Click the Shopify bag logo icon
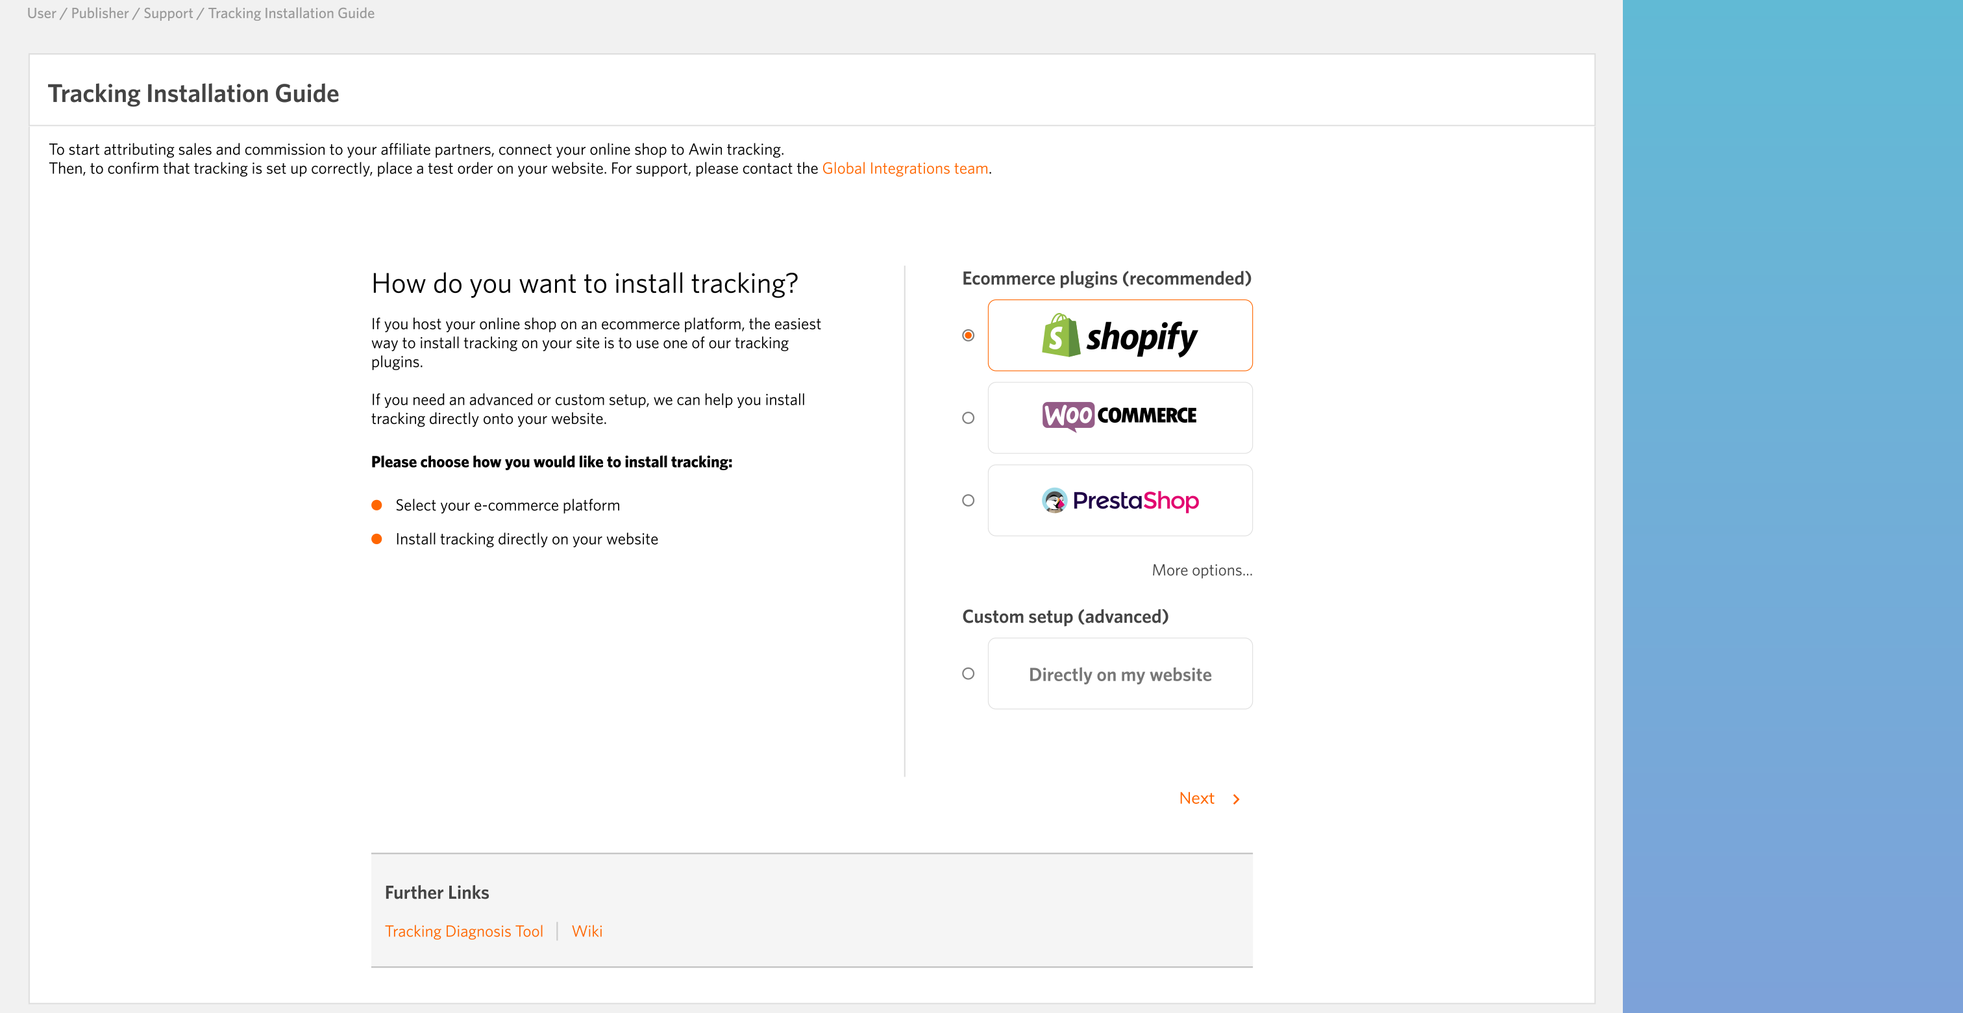This screenshot has width=1963, height=1013. [1060, 335]
